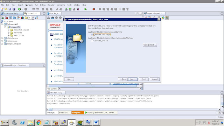Expand the Resources folder
The width and height of the screenshot is (224, 126).
(x=8, y=33)
